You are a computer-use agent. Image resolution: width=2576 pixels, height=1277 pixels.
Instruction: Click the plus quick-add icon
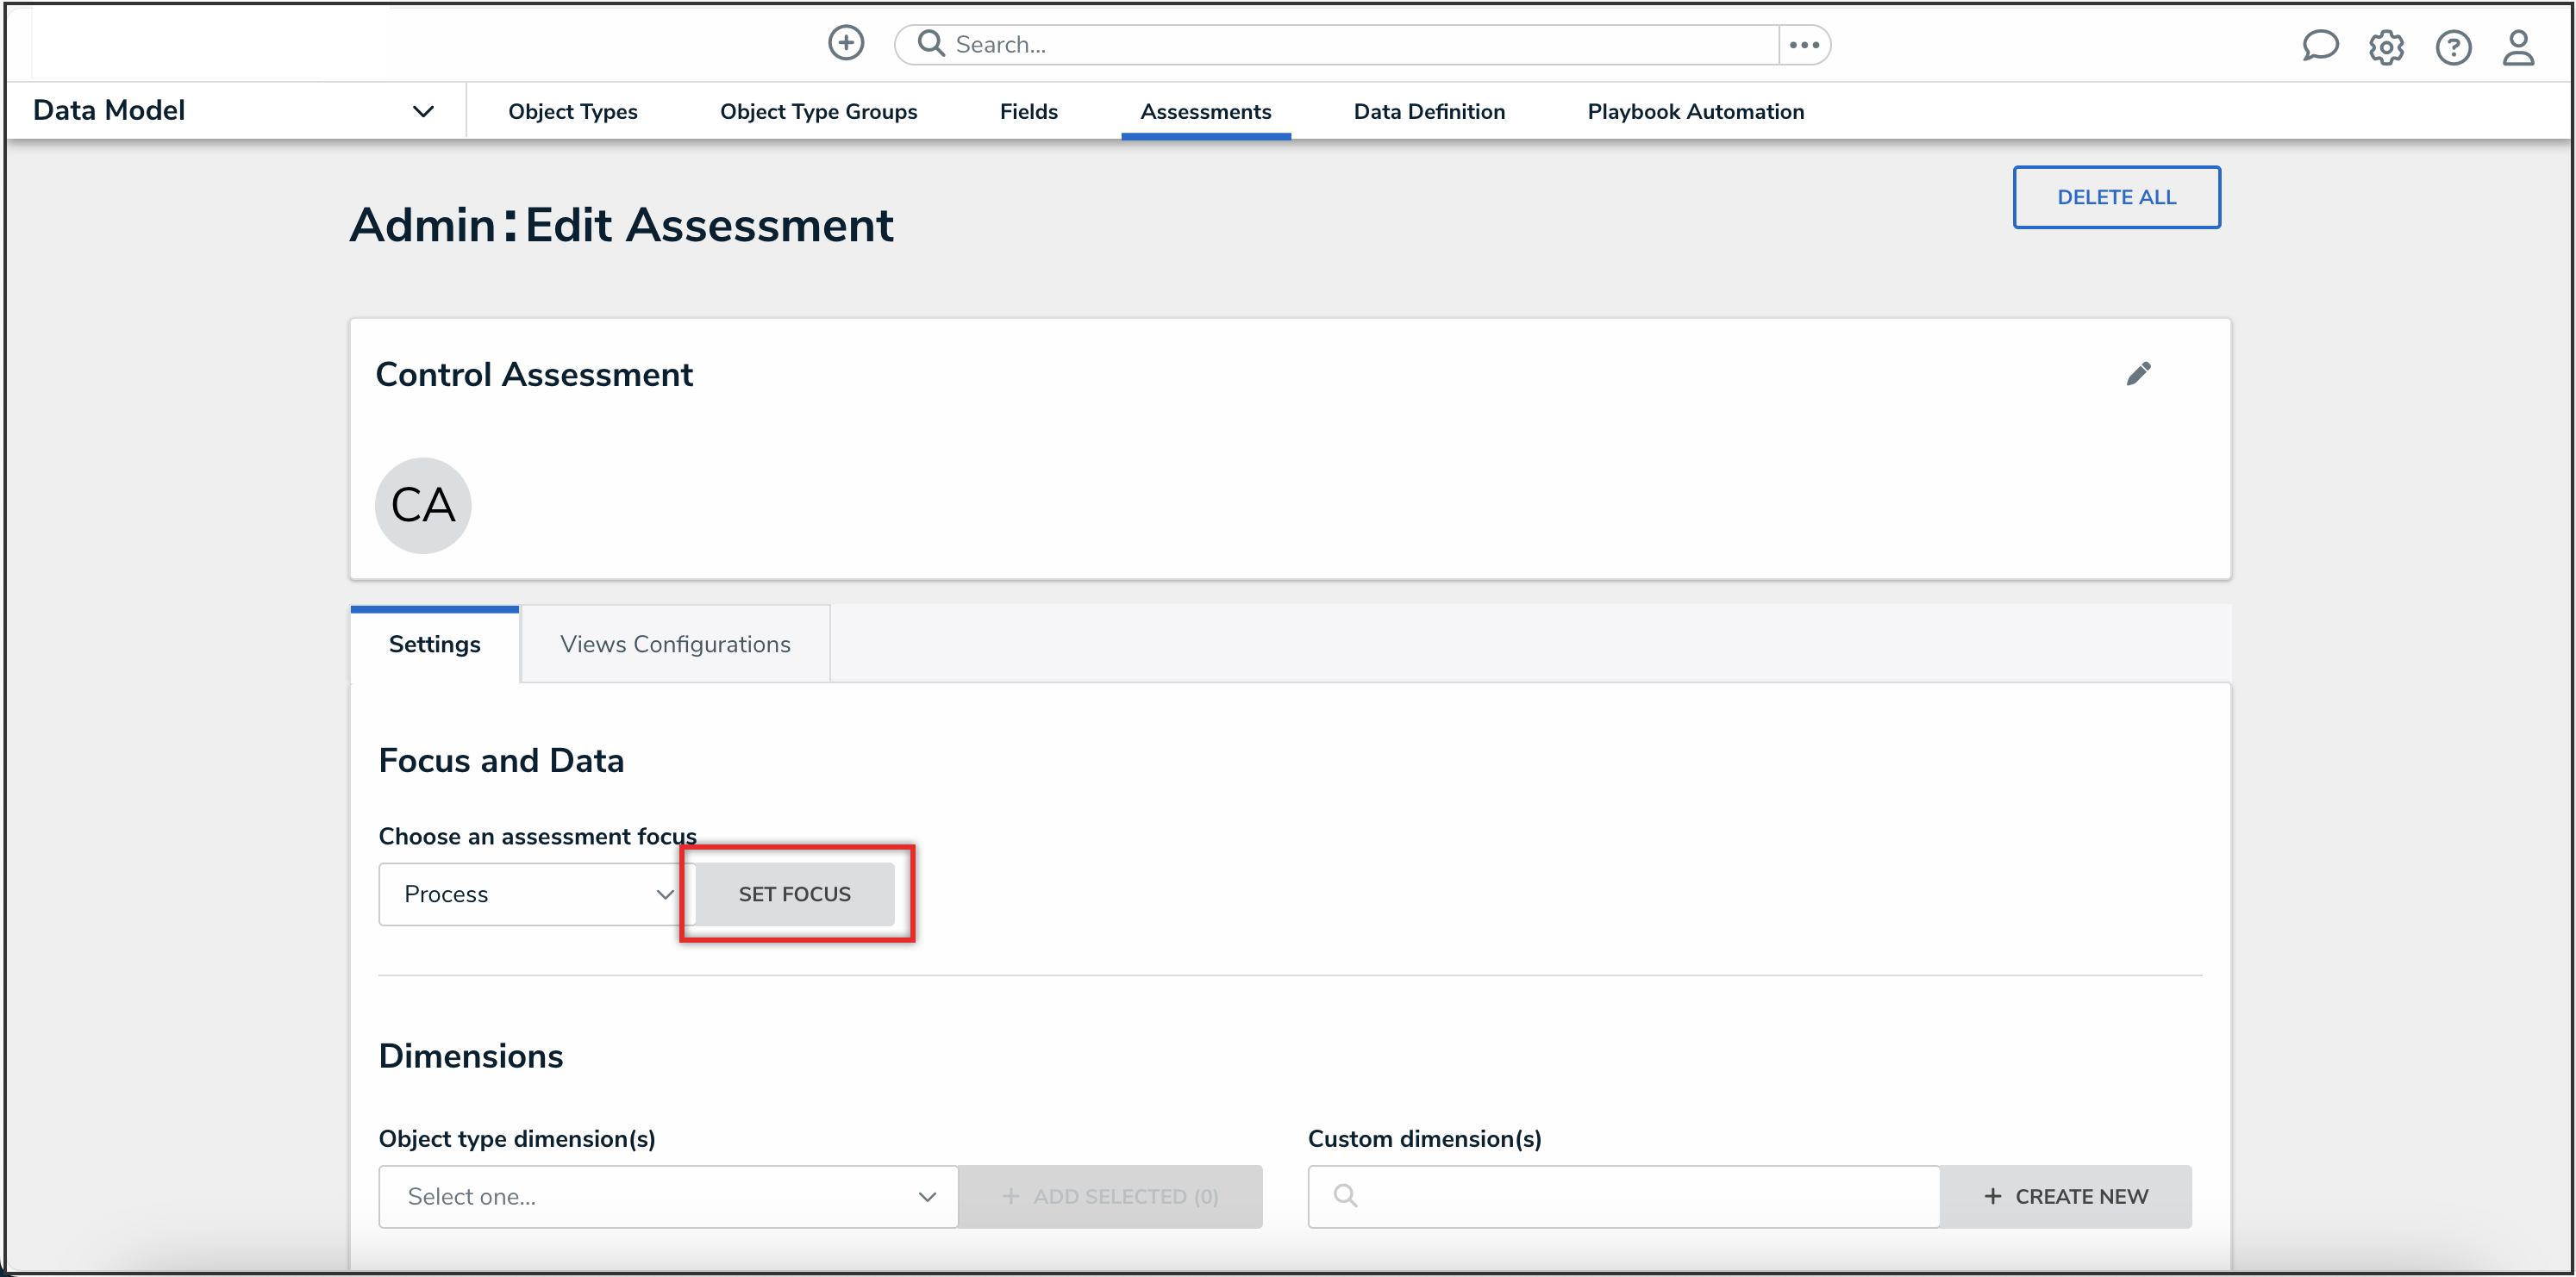846,43
